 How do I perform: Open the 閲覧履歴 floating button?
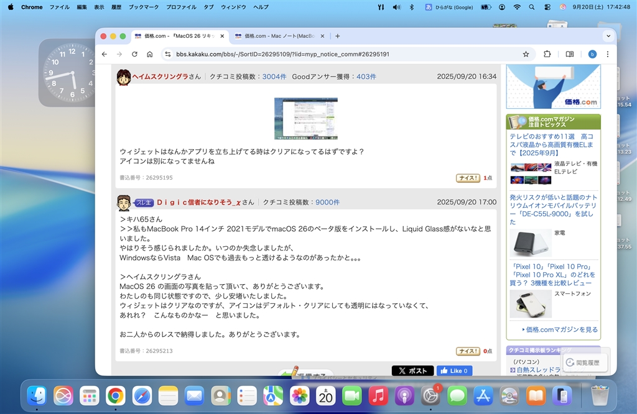click(x=584, y=362)
